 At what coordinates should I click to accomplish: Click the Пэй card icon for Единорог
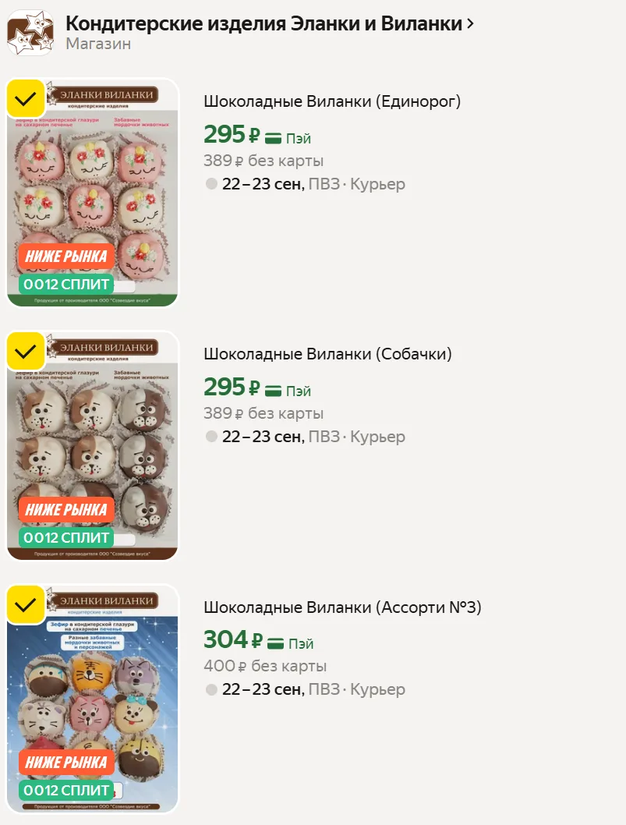click(273, 138)
